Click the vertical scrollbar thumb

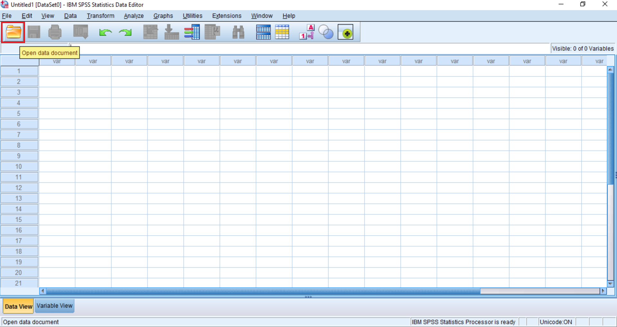[x=610, y=129]
